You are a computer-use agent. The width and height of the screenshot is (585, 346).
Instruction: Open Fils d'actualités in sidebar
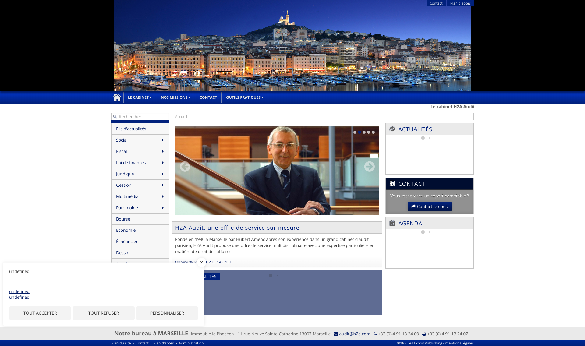[x=140, y=129]
